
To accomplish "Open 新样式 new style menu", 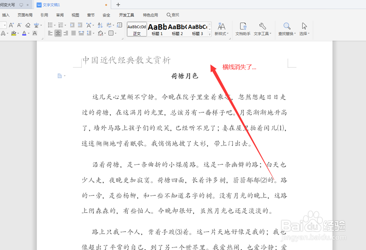I will point(222,29).
